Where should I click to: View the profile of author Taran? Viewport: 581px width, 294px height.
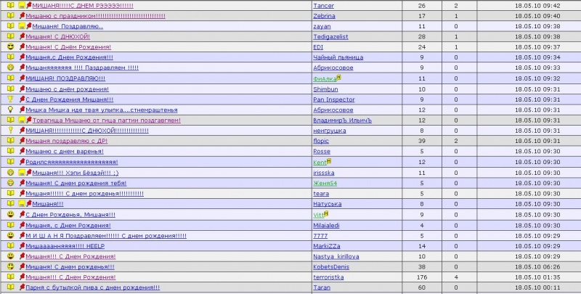[322, 287]
